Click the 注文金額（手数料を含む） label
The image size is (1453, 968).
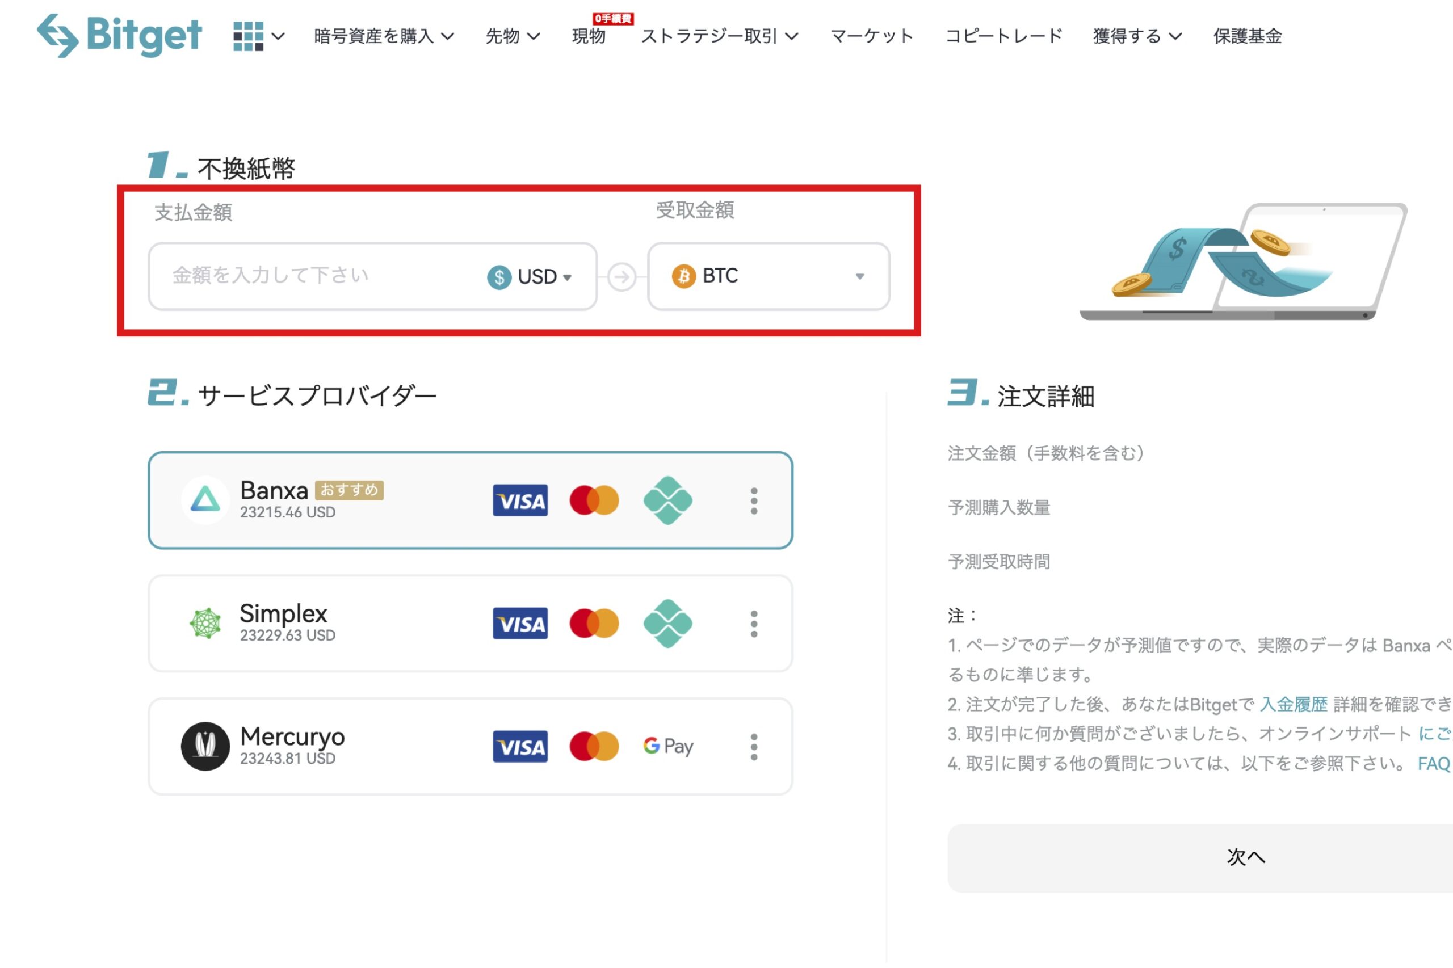pos(1049,453)
